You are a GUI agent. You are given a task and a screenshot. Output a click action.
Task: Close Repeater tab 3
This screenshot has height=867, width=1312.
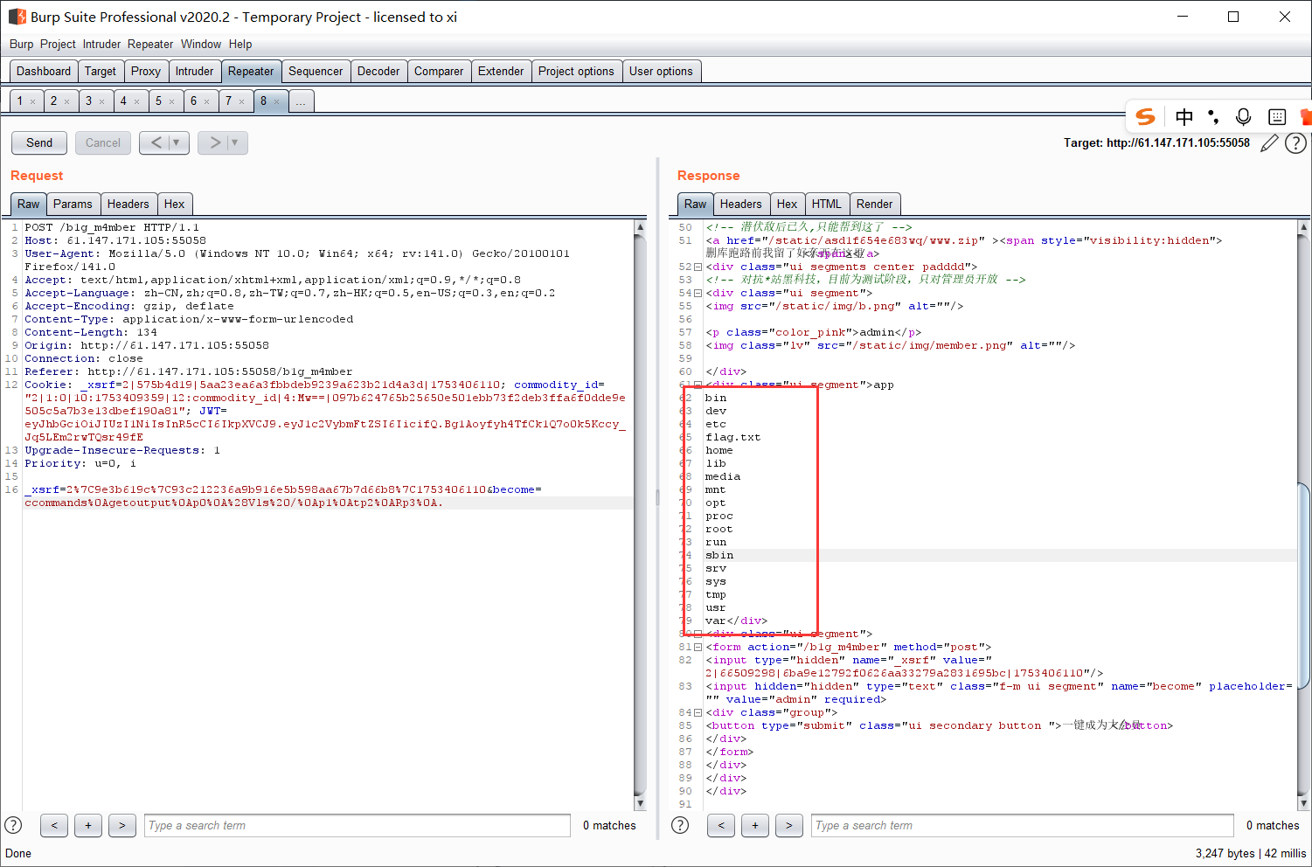pyautogui.click(x=101, y=101)
